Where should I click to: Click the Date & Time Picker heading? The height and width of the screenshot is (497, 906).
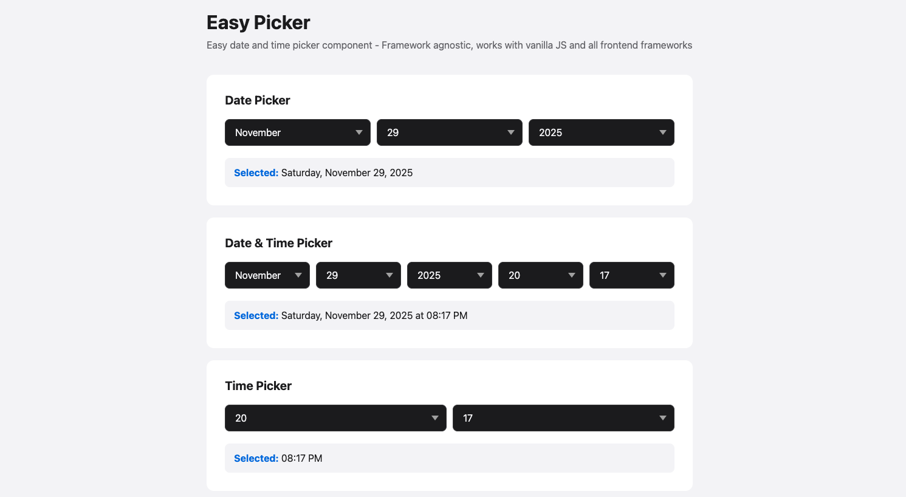(x=278, y=243)
